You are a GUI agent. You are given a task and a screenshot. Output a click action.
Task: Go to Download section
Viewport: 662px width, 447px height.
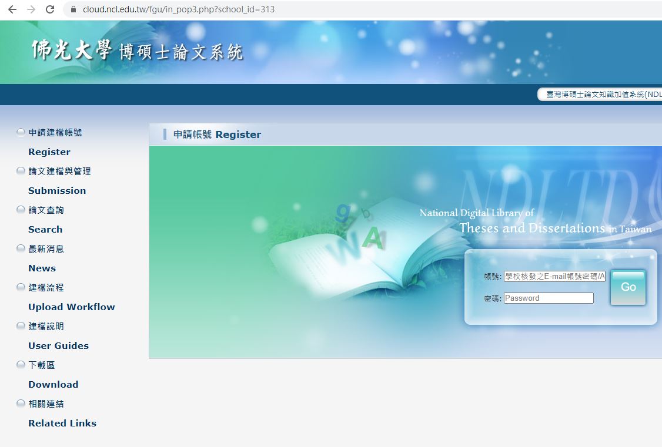coord(53,385)
